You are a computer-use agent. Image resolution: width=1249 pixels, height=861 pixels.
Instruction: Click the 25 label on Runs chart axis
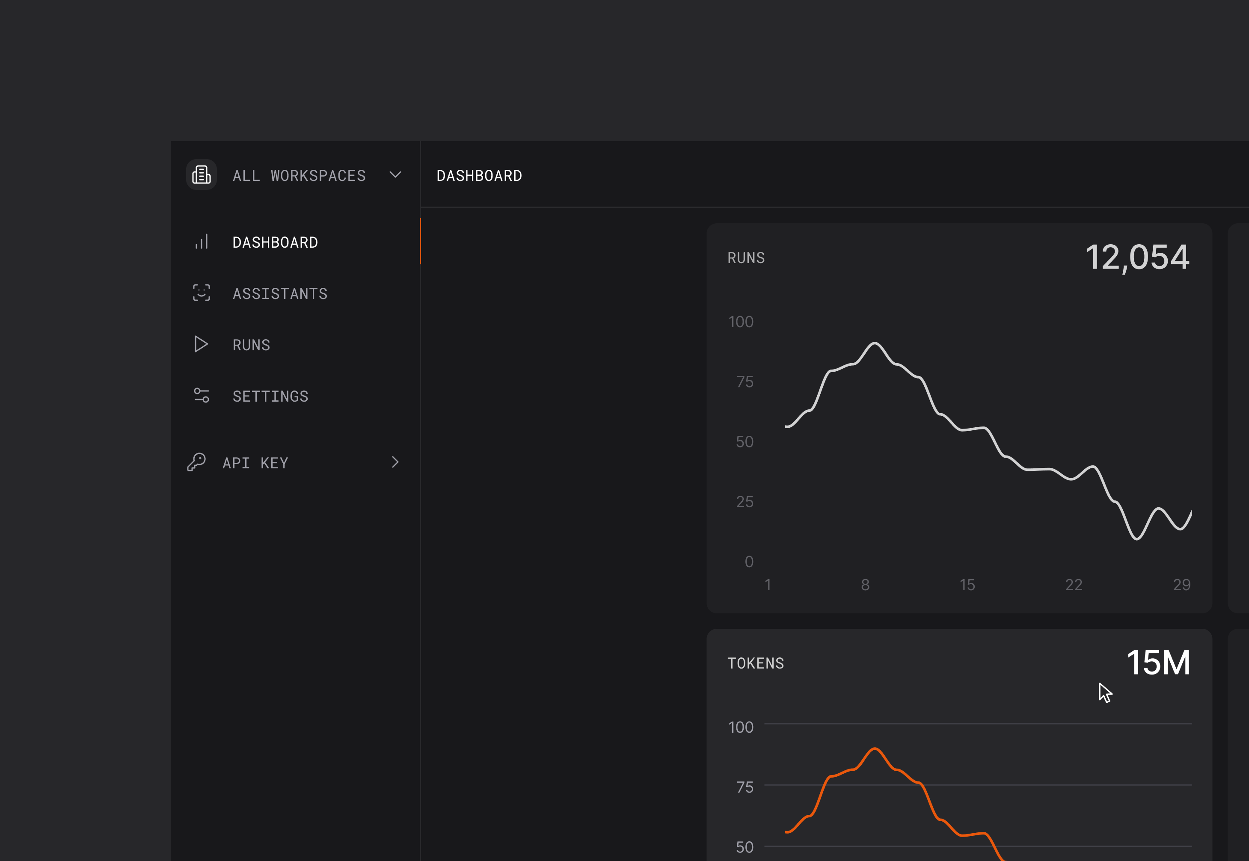[x=745, y=502]
